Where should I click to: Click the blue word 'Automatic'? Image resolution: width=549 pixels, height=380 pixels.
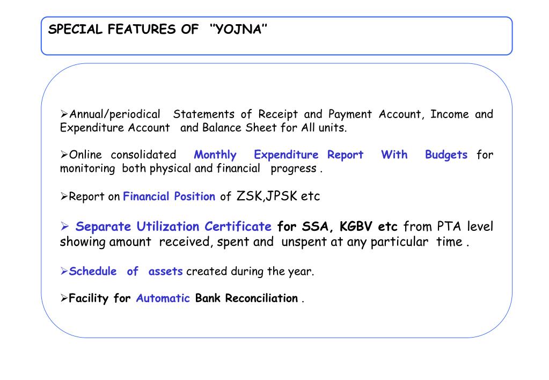pos(163,298)
